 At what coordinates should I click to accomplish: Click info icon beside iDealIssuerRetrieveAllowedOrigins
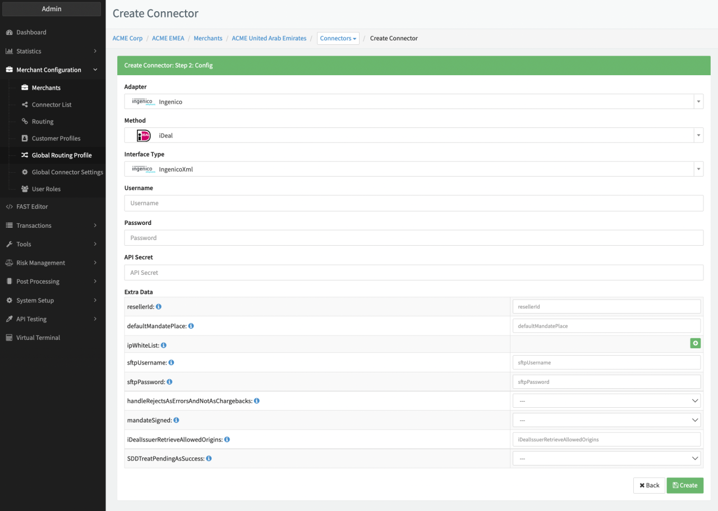tap(227, 440)
